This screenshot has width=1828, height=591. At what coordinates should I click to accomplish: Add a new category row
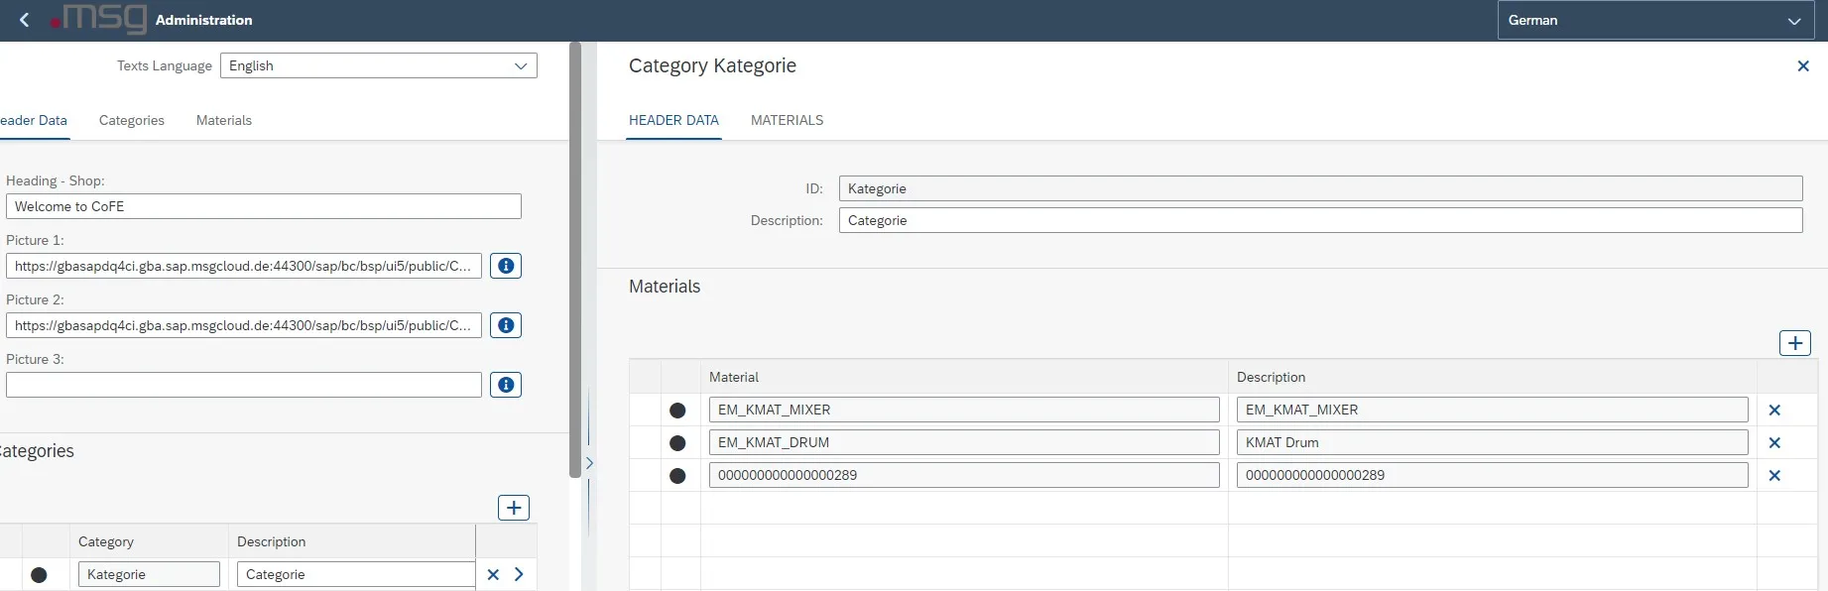tap(514, 508)
